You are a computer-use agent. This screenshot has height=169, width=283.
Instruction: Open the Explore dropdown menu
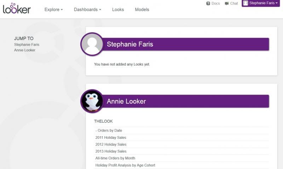pyautogui.click(x=54, y=10)
